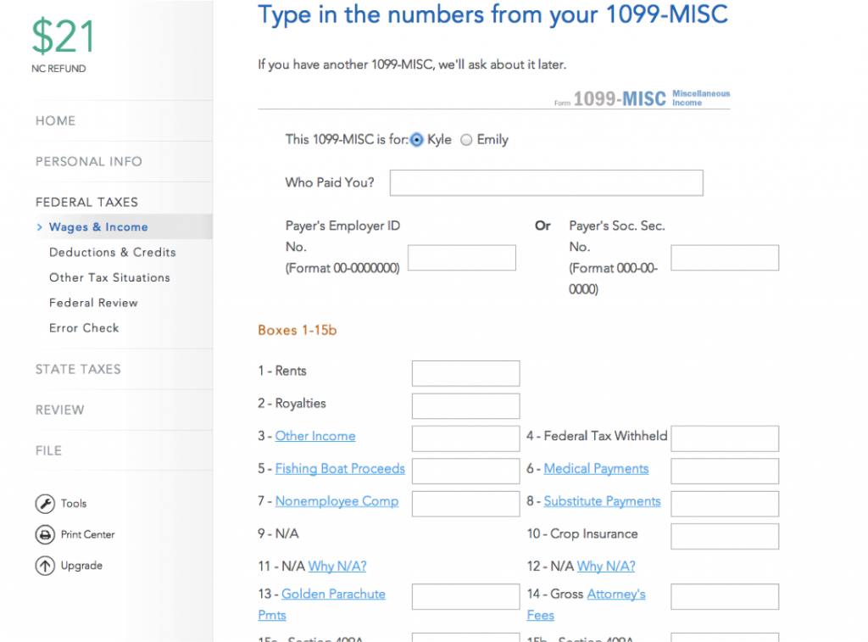Click Why N/A? next to box 11
The height and width of the screenshot is (642, 868).
click(x=336, y=567)
